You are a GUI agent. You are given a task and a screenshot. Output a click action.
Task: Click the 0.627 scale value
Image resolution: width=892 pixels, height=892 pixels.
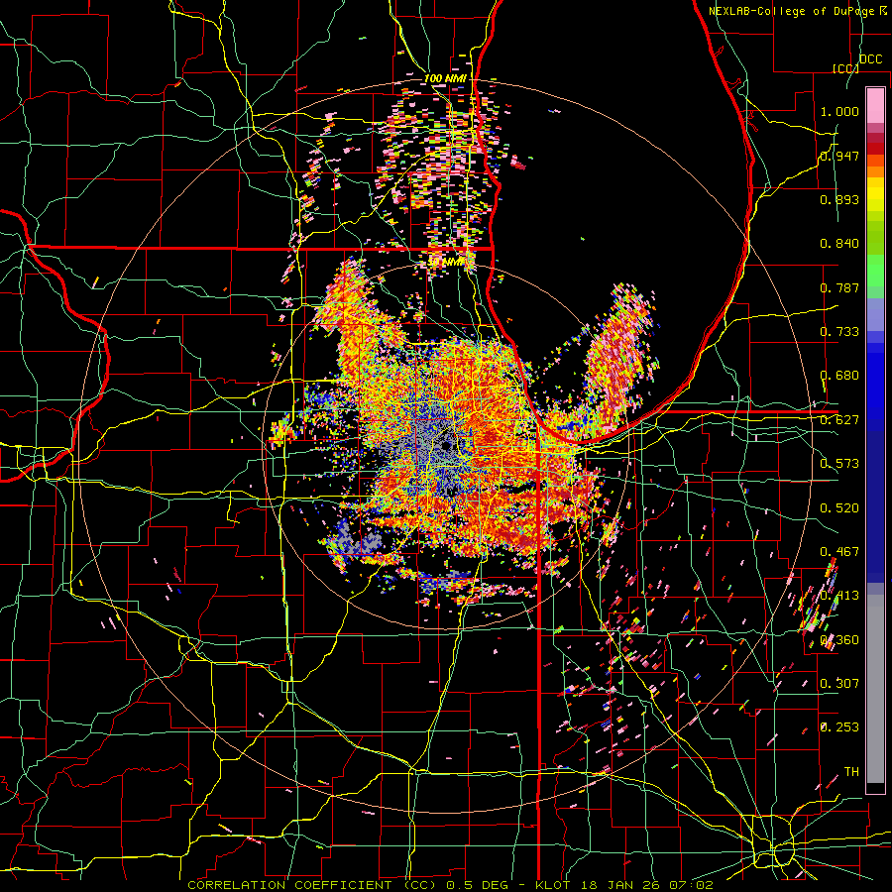(839, 420)
